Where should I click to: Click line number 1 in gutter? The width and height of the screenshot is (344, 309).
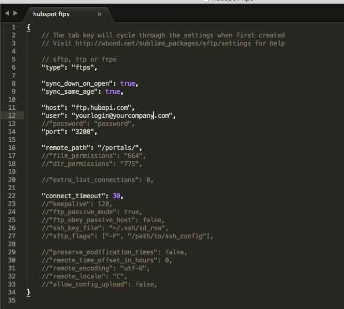[13, 27]
